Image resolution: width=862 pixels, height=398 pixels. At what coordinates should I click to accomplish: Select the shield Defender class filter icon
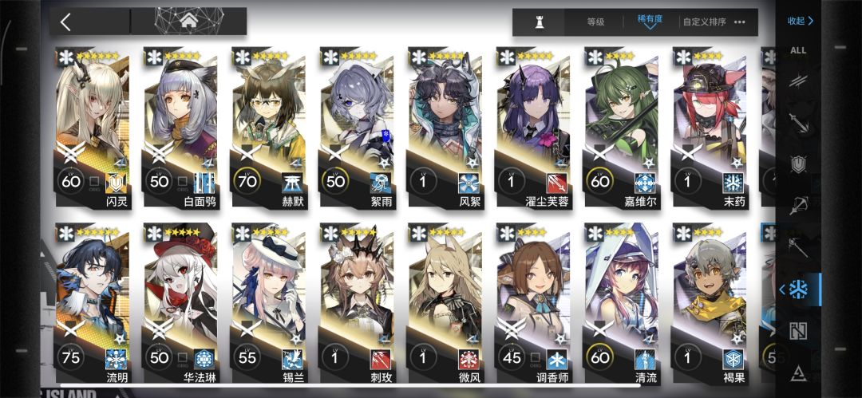797,164
